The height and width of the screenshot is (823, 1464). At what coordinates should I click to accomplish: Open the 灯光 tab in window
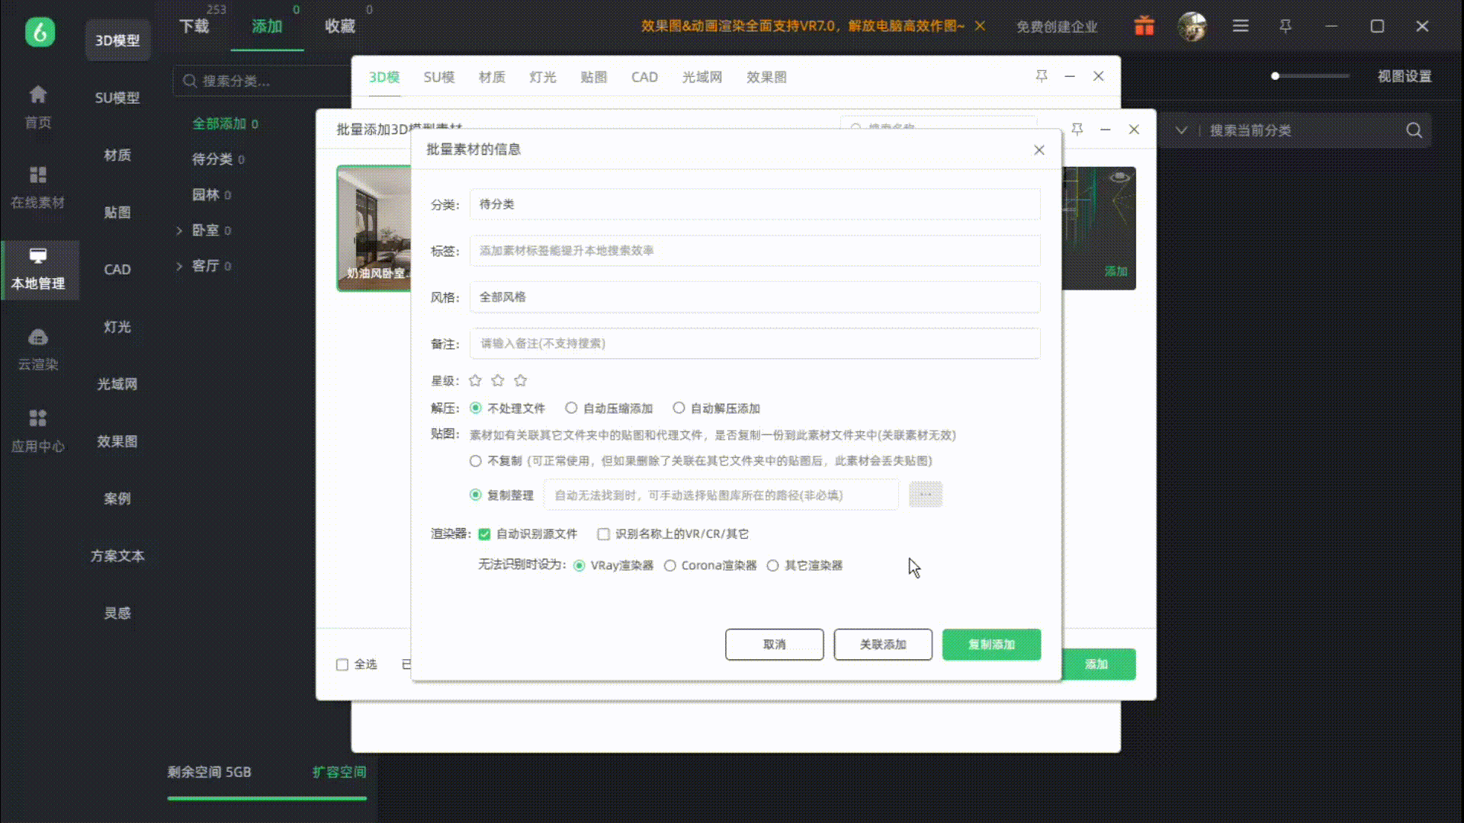(543, 77)
